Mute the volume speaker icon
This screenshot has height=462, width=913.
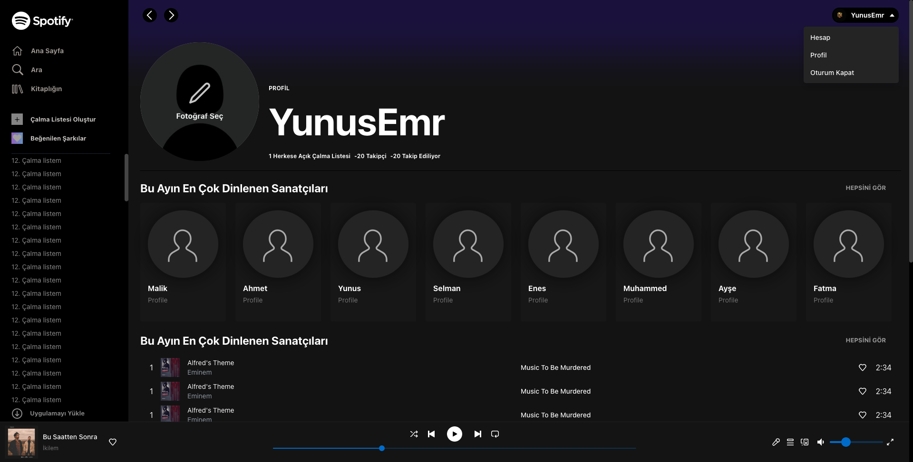821,442
